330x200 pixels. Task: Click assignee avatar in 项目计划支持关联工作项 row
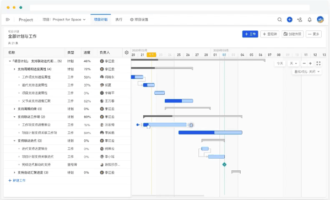click(x=102, y=133)
